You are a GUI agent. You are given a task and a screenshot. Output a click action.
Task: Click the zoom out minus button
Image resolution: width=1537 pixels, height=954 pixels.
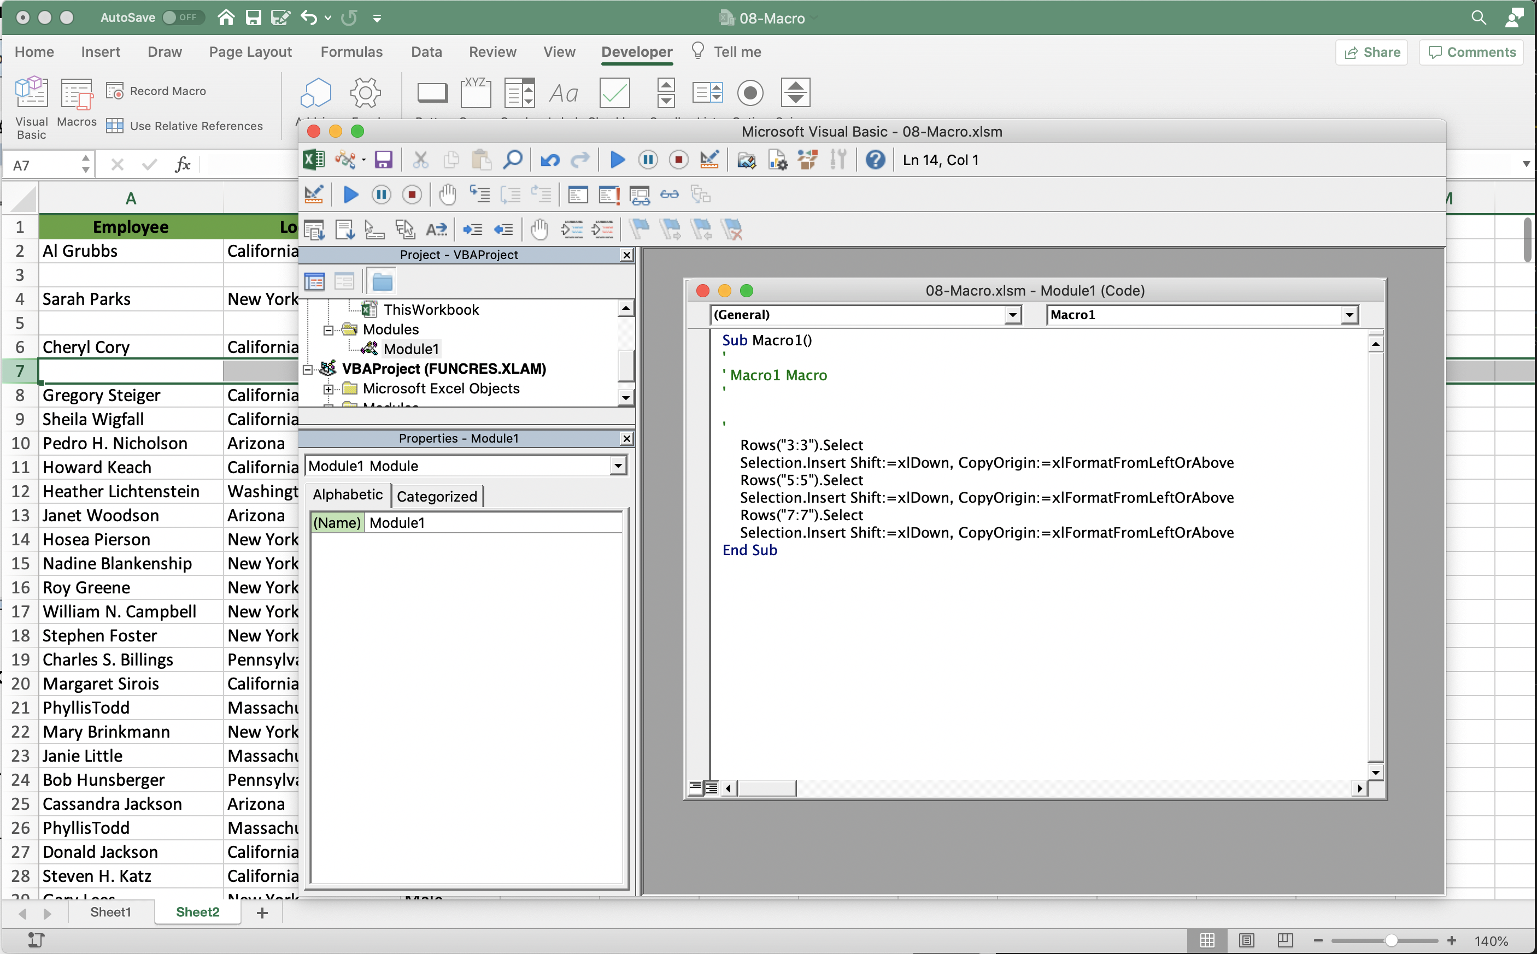[x=1317, y=940]
